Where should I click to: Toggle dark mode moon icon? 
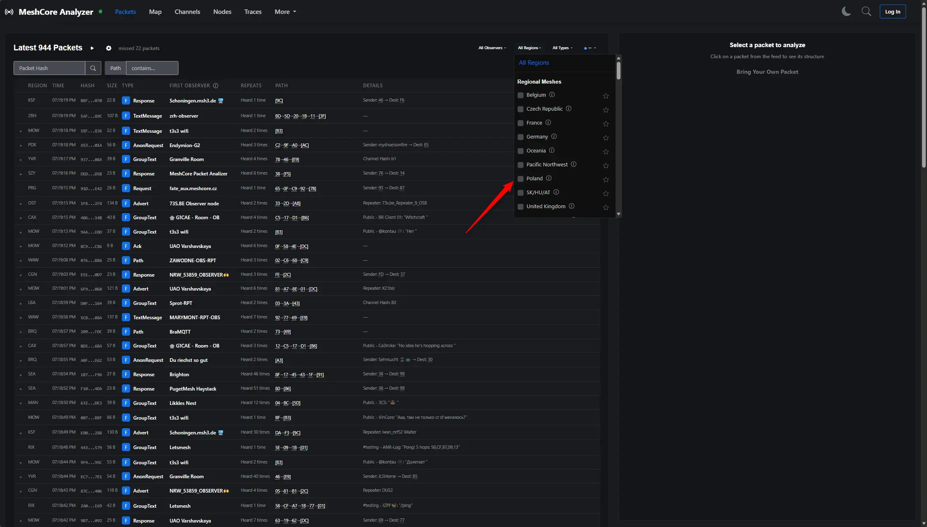[x=846, y=11]
